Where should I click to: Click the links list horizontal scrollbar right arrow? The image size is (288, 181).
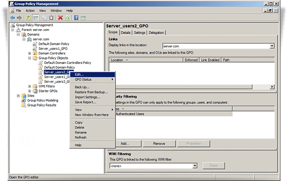click(272, 86)
